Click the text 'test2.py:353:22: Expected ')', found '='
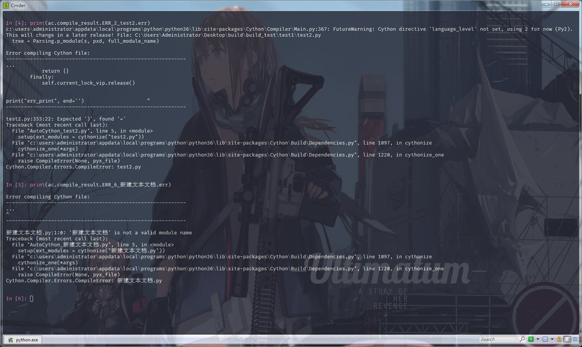Screen dimensions: 582x347 (x=66, y=119)
